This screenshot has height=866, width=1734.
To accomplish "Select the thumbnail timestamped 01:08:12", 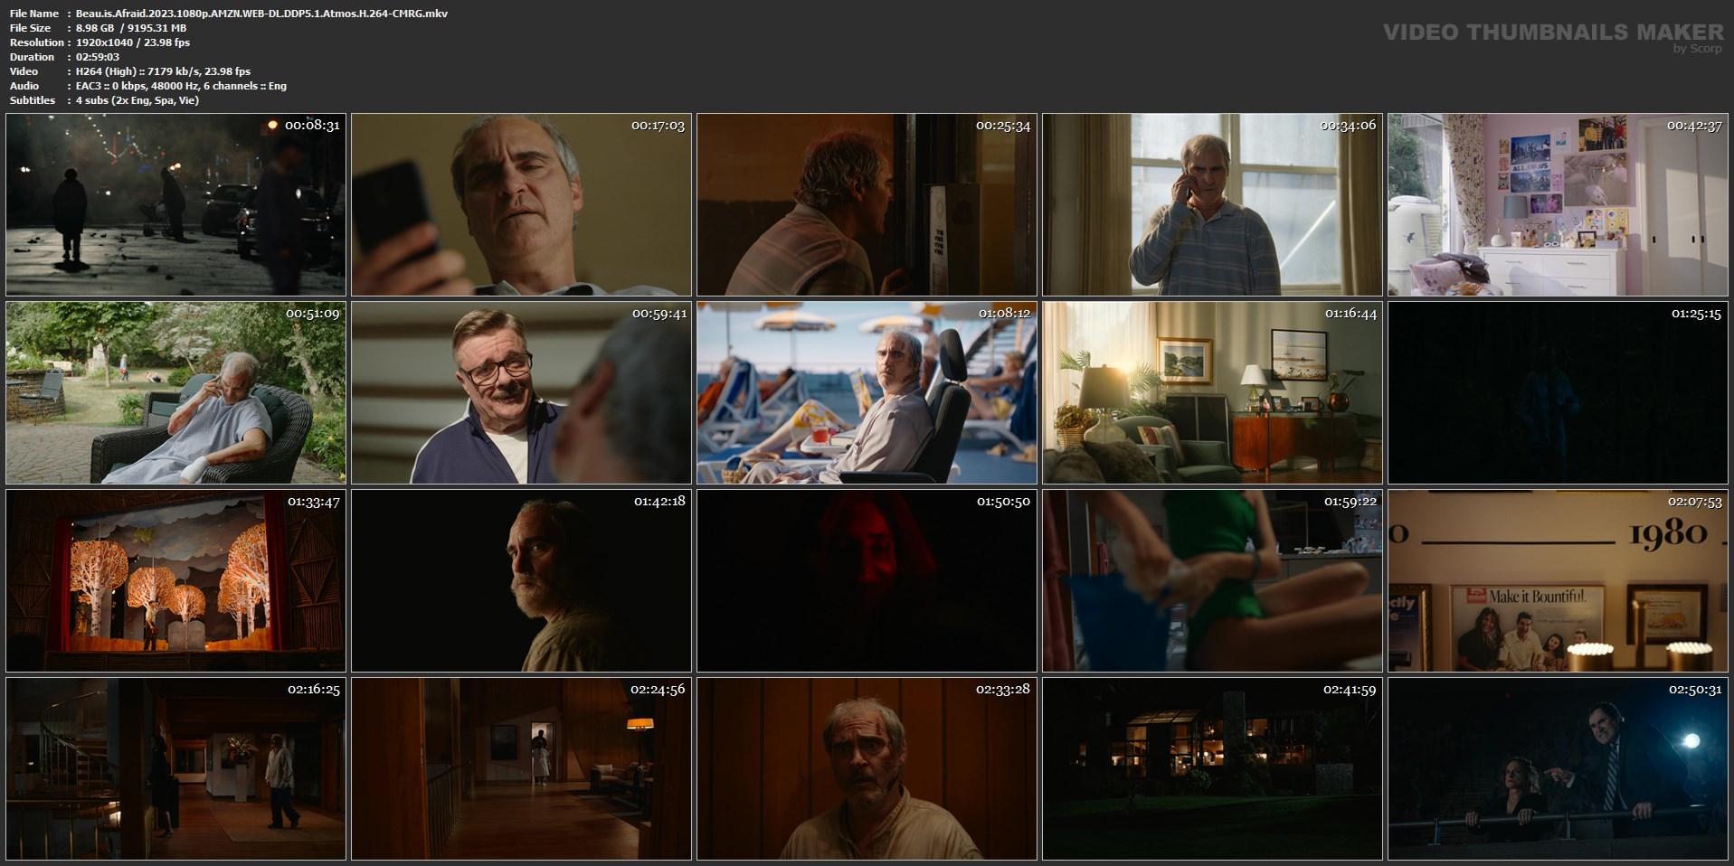I will coord(867,392).
